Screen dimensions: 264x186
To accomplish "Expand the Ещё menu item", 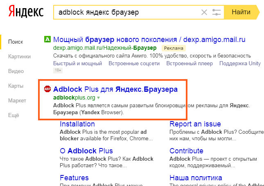I will (14, 115).
